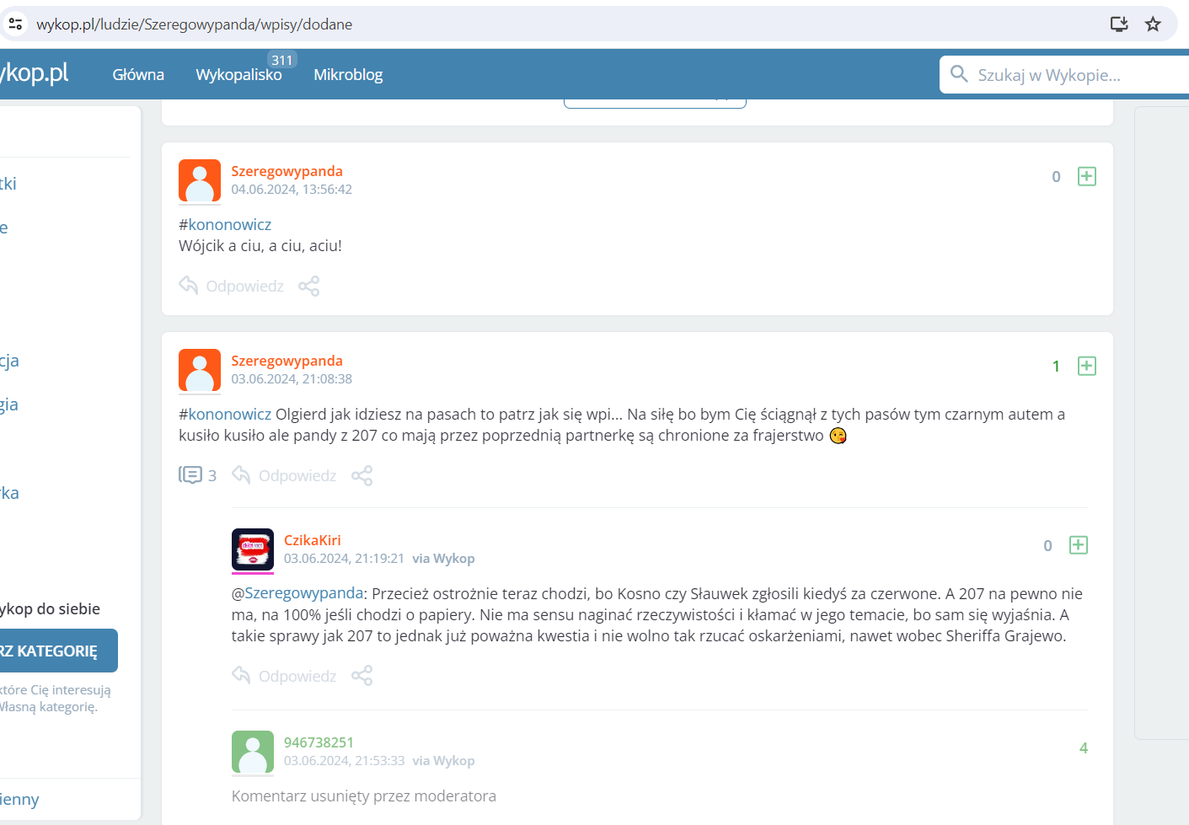This screenshot has width=1189, height=825.
Task: Click reply arrow icon on the Olgierd post
Action: [242, 475]
